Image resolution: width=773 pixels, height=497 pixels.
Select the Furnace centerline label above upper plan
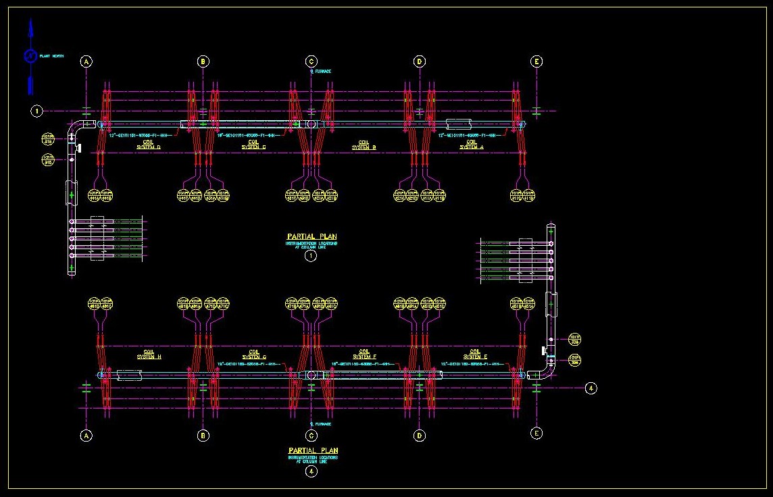pos(321,71)
